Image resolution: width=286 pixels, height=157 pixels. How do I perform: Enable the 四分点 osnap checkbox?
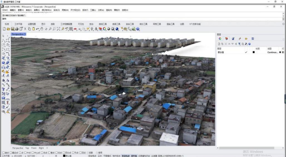pyautogui.click(x=64, y=153)
